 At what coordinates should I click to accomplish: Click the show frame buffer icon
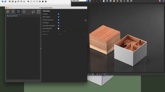click(38, 12)
